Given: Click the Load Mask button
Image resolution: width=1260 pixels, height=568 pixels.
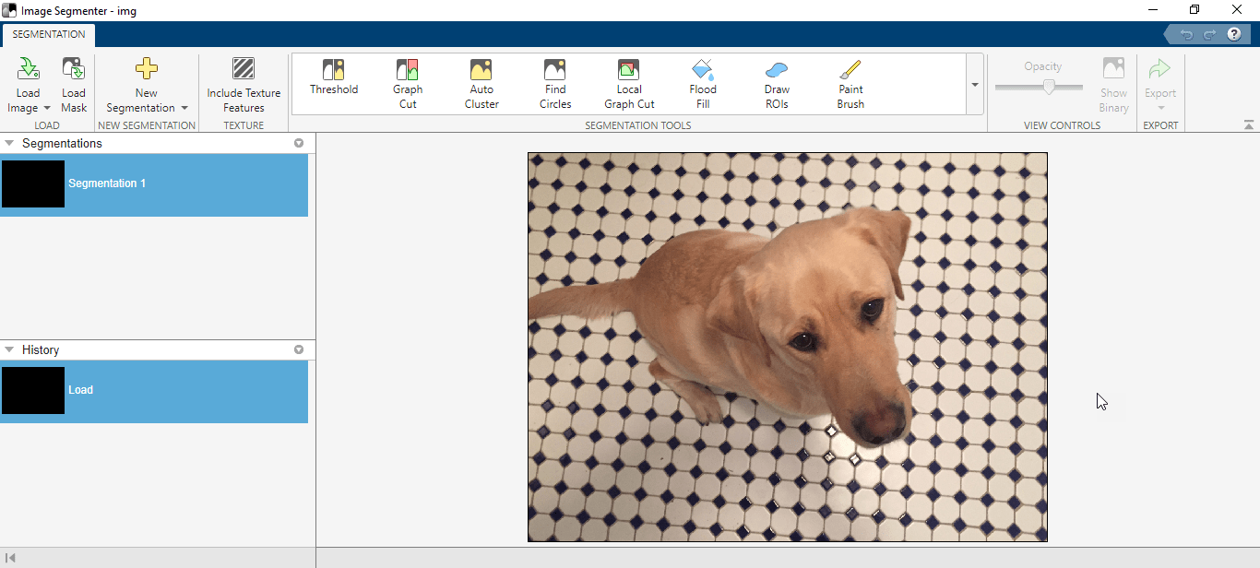Looking at the screenshot, I should [x=73, y=83].
